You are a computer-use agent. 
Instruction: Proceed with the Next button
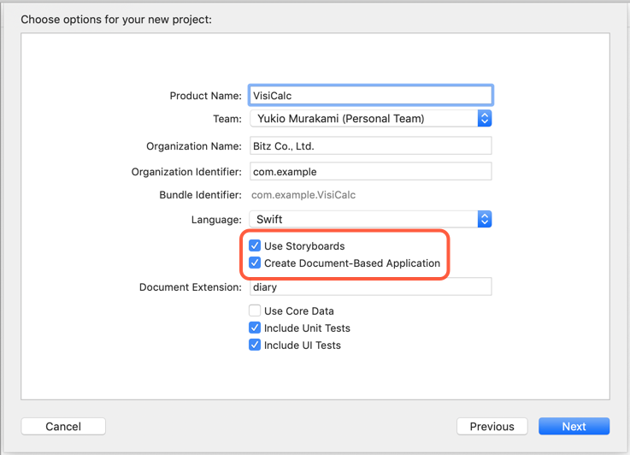574,427
